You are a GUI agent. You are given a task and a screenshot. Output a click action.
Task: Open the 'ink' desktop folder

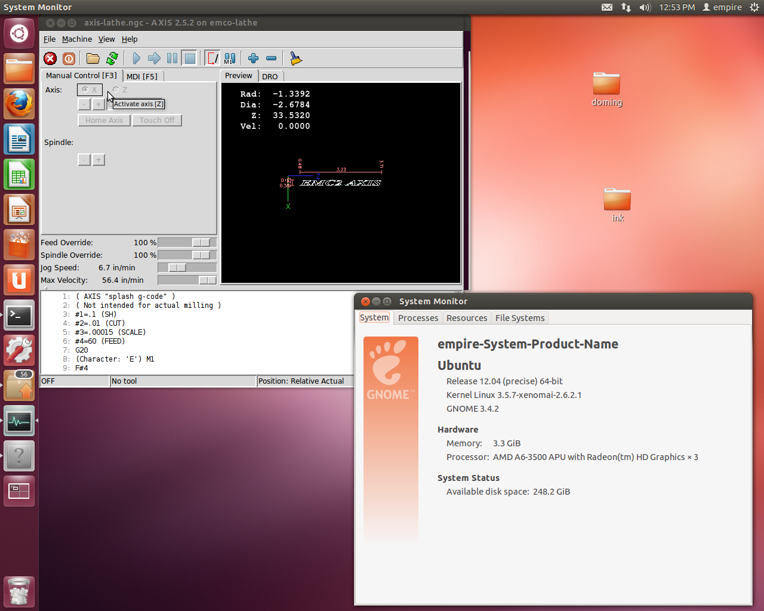tap(617, 205)
